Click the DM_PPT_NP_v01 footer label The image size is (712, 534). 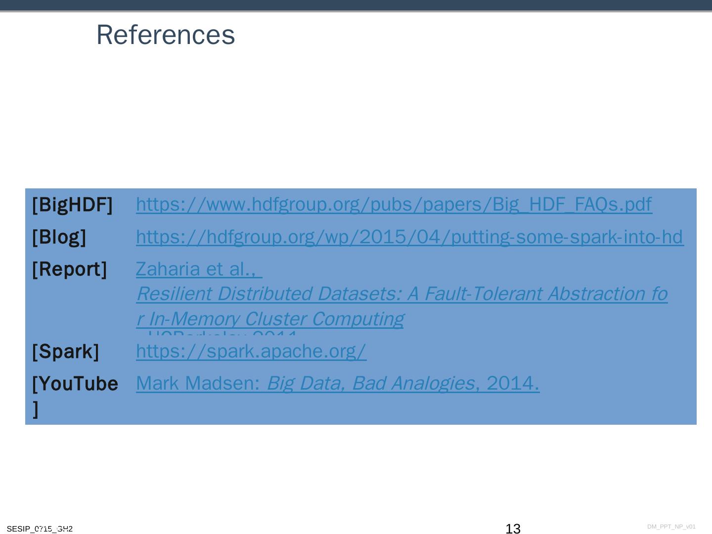click(x=671, y=527)
